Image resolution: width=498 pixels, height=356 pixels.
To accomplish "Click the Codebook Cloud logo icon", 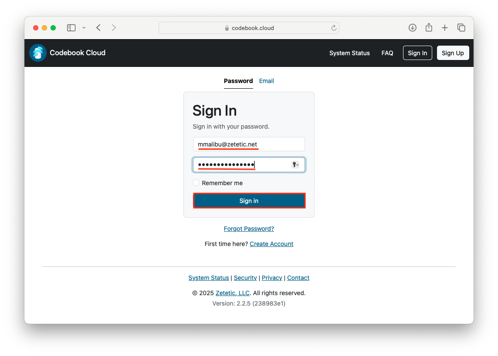I will click(x=37, y=53).
